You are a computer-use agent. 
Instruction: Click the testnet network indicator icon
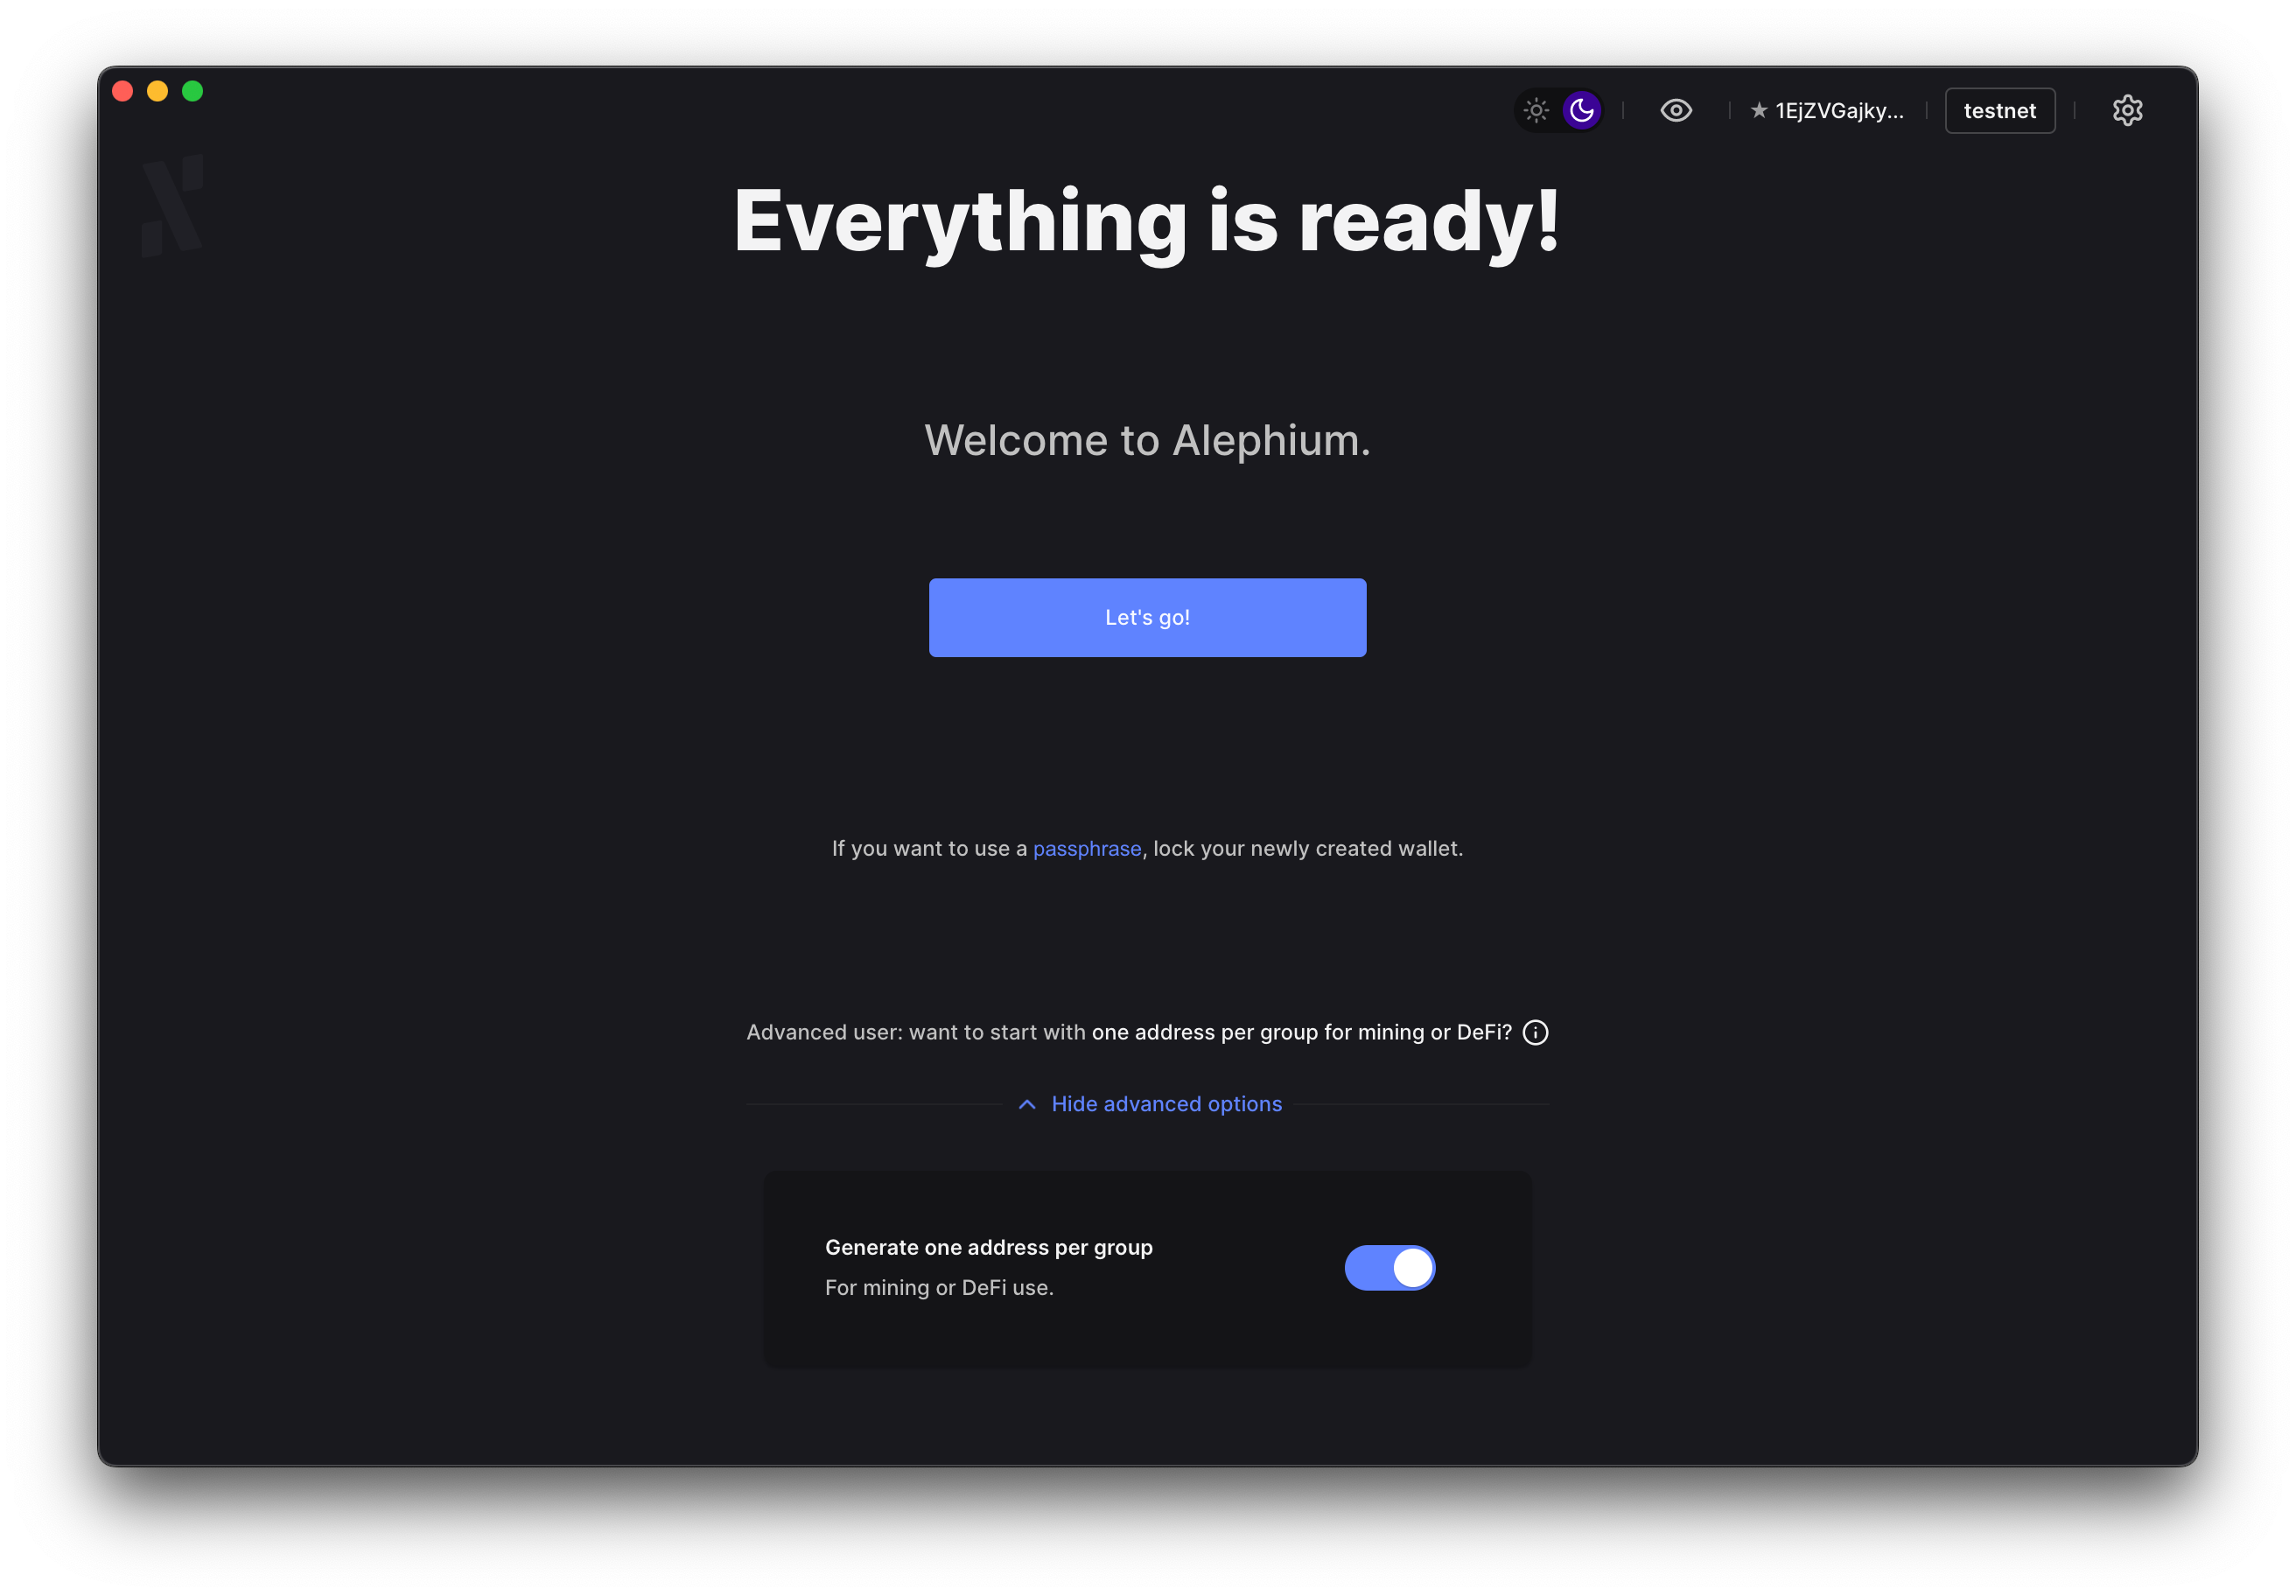coord(1999,110)
